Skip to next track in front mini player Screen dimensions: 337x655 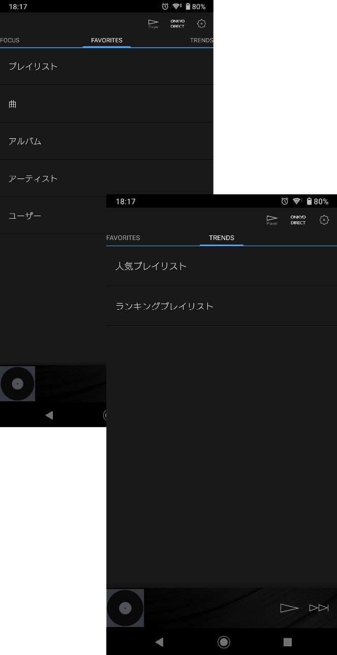click(319, 608)
